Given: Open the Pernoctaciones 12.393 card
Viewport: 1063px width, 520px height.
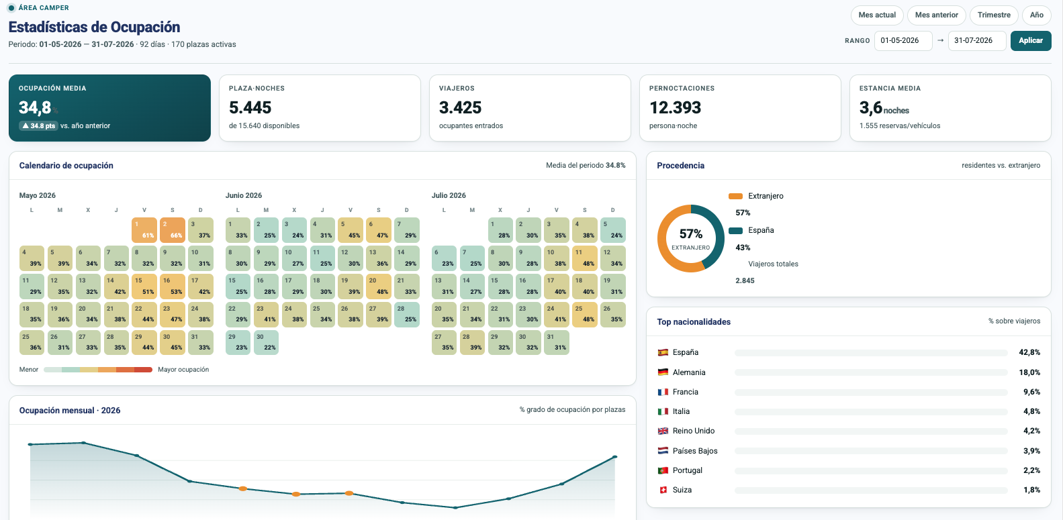Looking at the screenshot, I should [740, 108].
